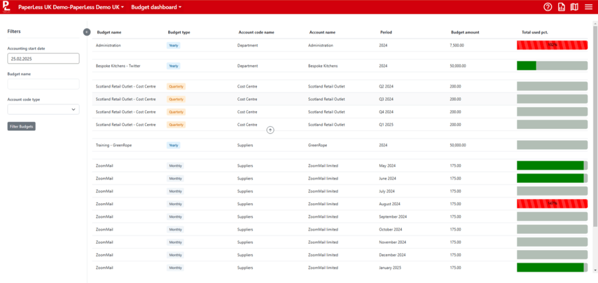The image size is (598, 283).
Task: Open the Budget dashboard menu dropdown
Action: click(x=156, y=7)
